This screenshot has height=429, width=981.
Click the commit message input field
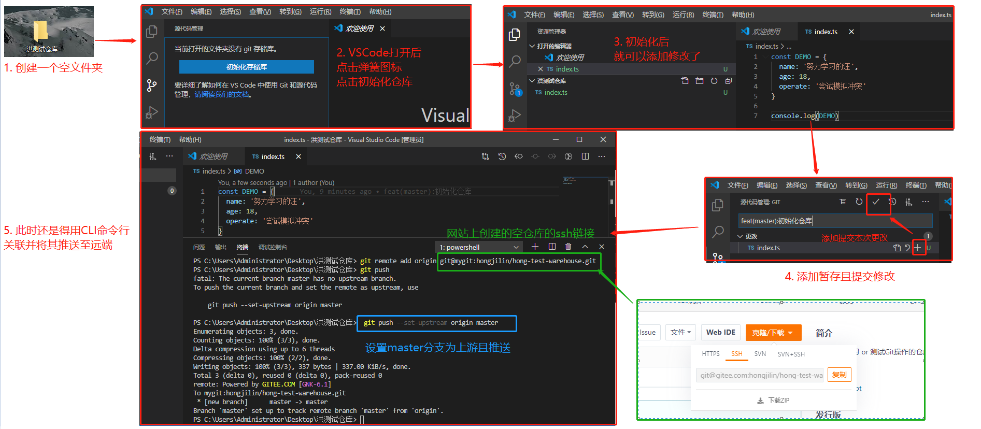835,221
